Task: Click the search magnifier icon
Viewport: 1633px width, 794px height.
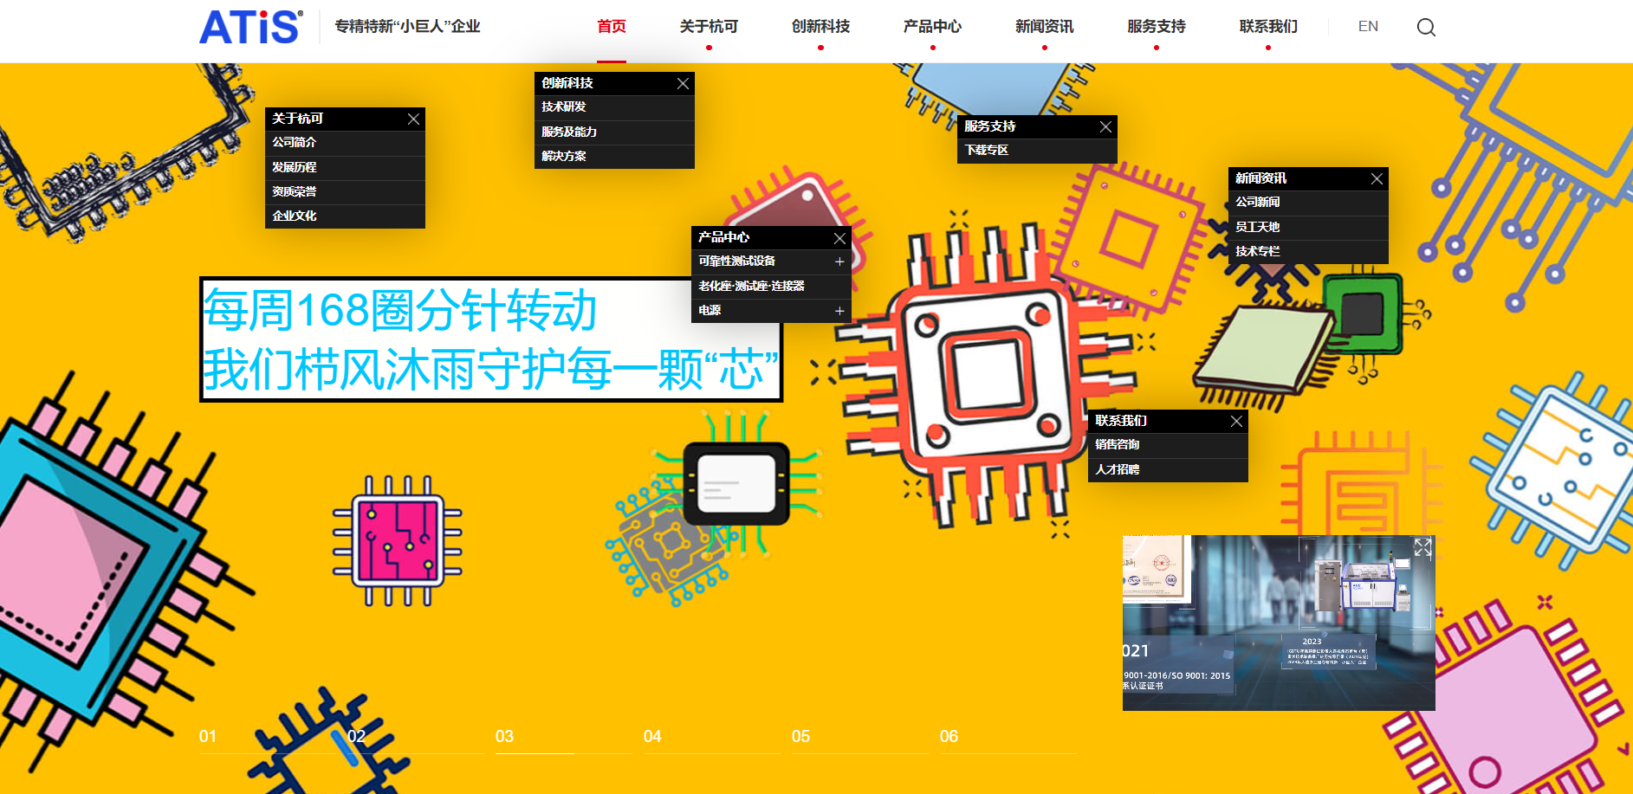Action: [1426, 28]
